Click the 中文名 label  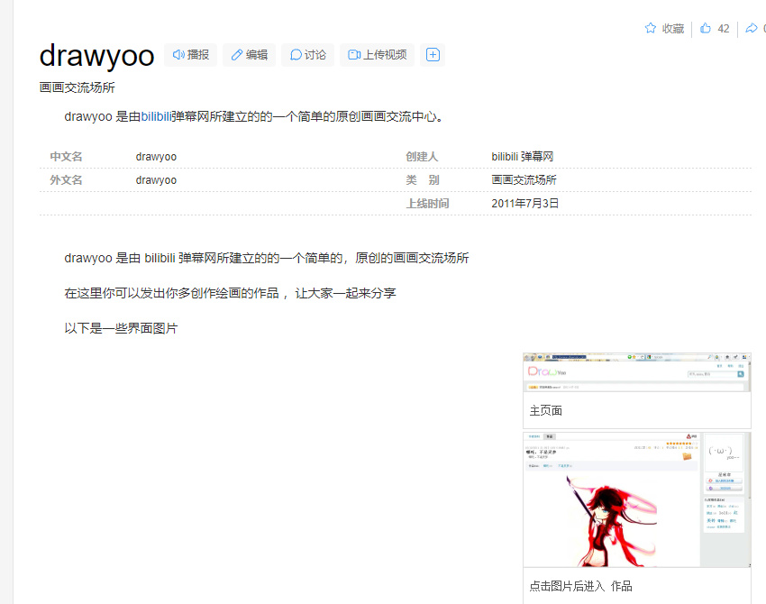[x=66, y=157]
